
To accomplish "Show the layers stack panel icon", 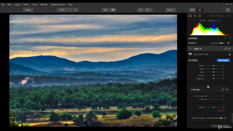I will point(195,16).
